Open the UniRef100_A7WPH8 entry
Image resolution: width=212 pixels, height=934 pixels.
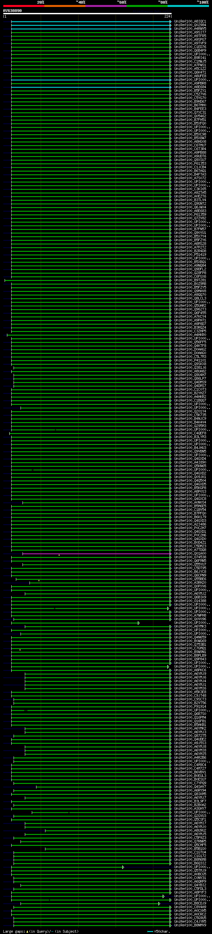190,616
